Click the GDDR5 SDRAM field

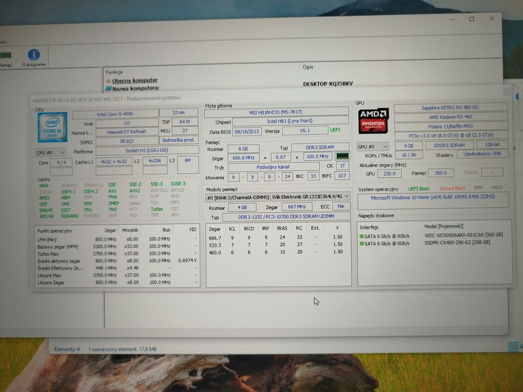(449, 146)
